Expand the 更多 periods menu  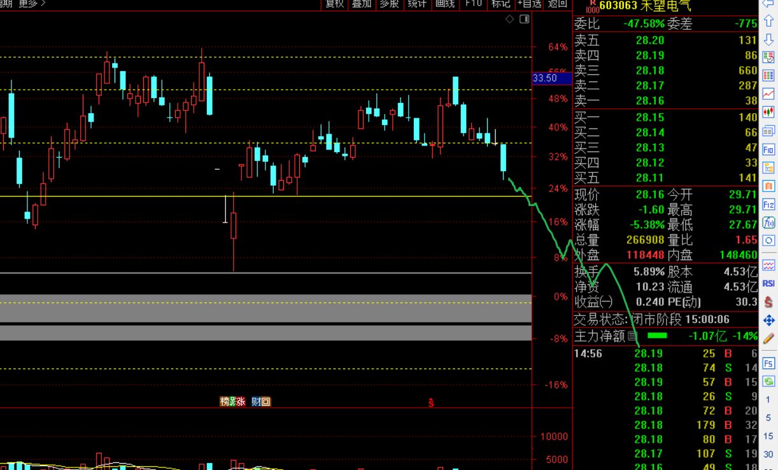click(32, 4)
